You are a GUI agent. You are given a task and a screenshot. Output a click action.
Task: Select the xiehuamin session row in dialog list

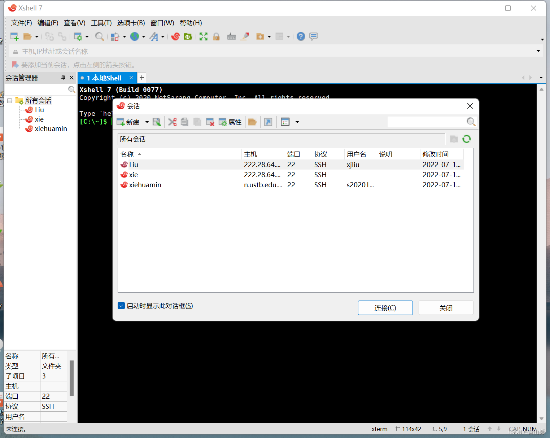pyautogui.click(x=291, y=185)
